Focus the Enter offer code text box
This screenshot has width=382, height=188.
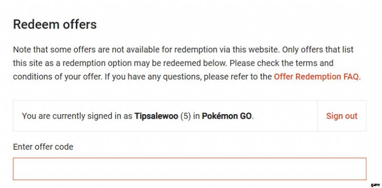(190, 169)
